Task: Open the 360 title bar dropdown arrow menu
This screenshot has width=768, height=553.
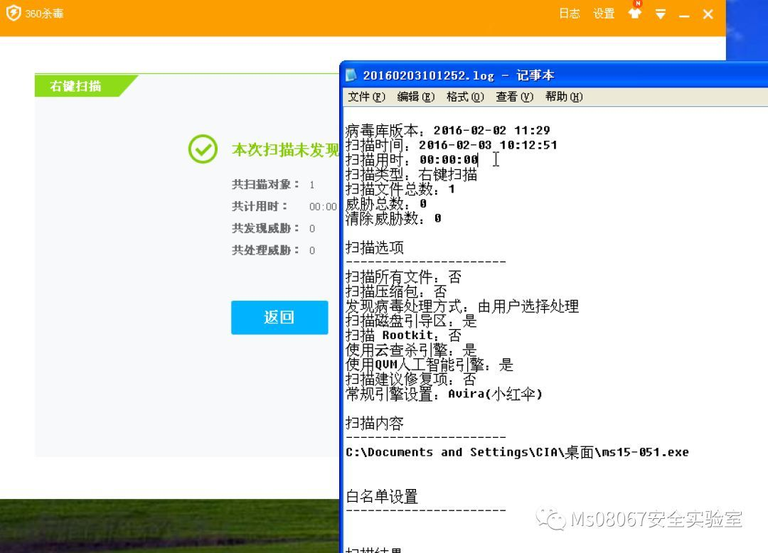Action: coord(660,14)
